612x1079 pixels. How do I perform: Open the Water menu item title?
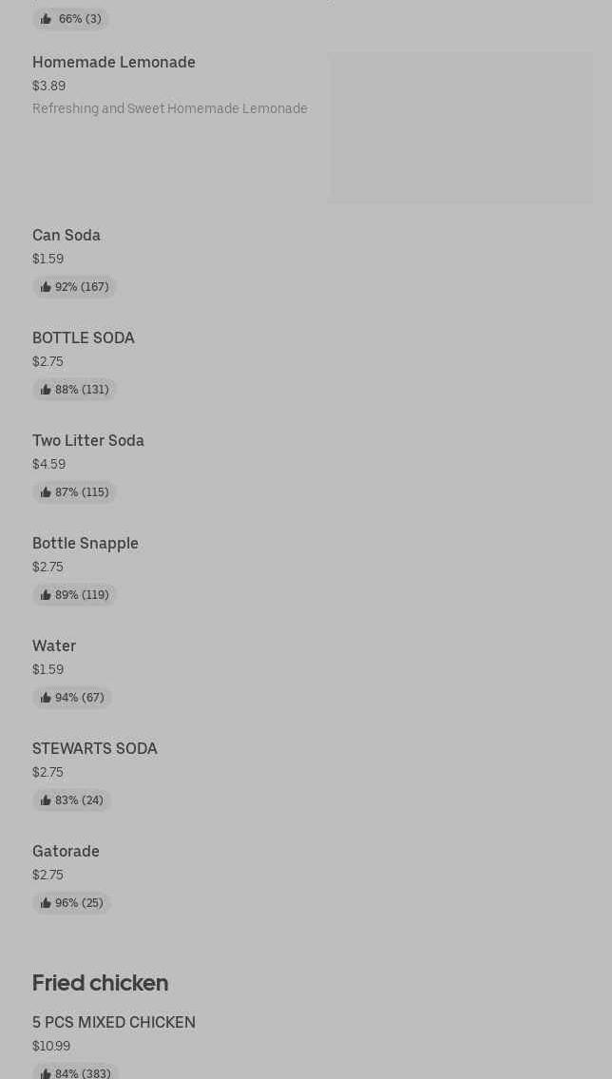pyautogui.click(x=54, y=646)
